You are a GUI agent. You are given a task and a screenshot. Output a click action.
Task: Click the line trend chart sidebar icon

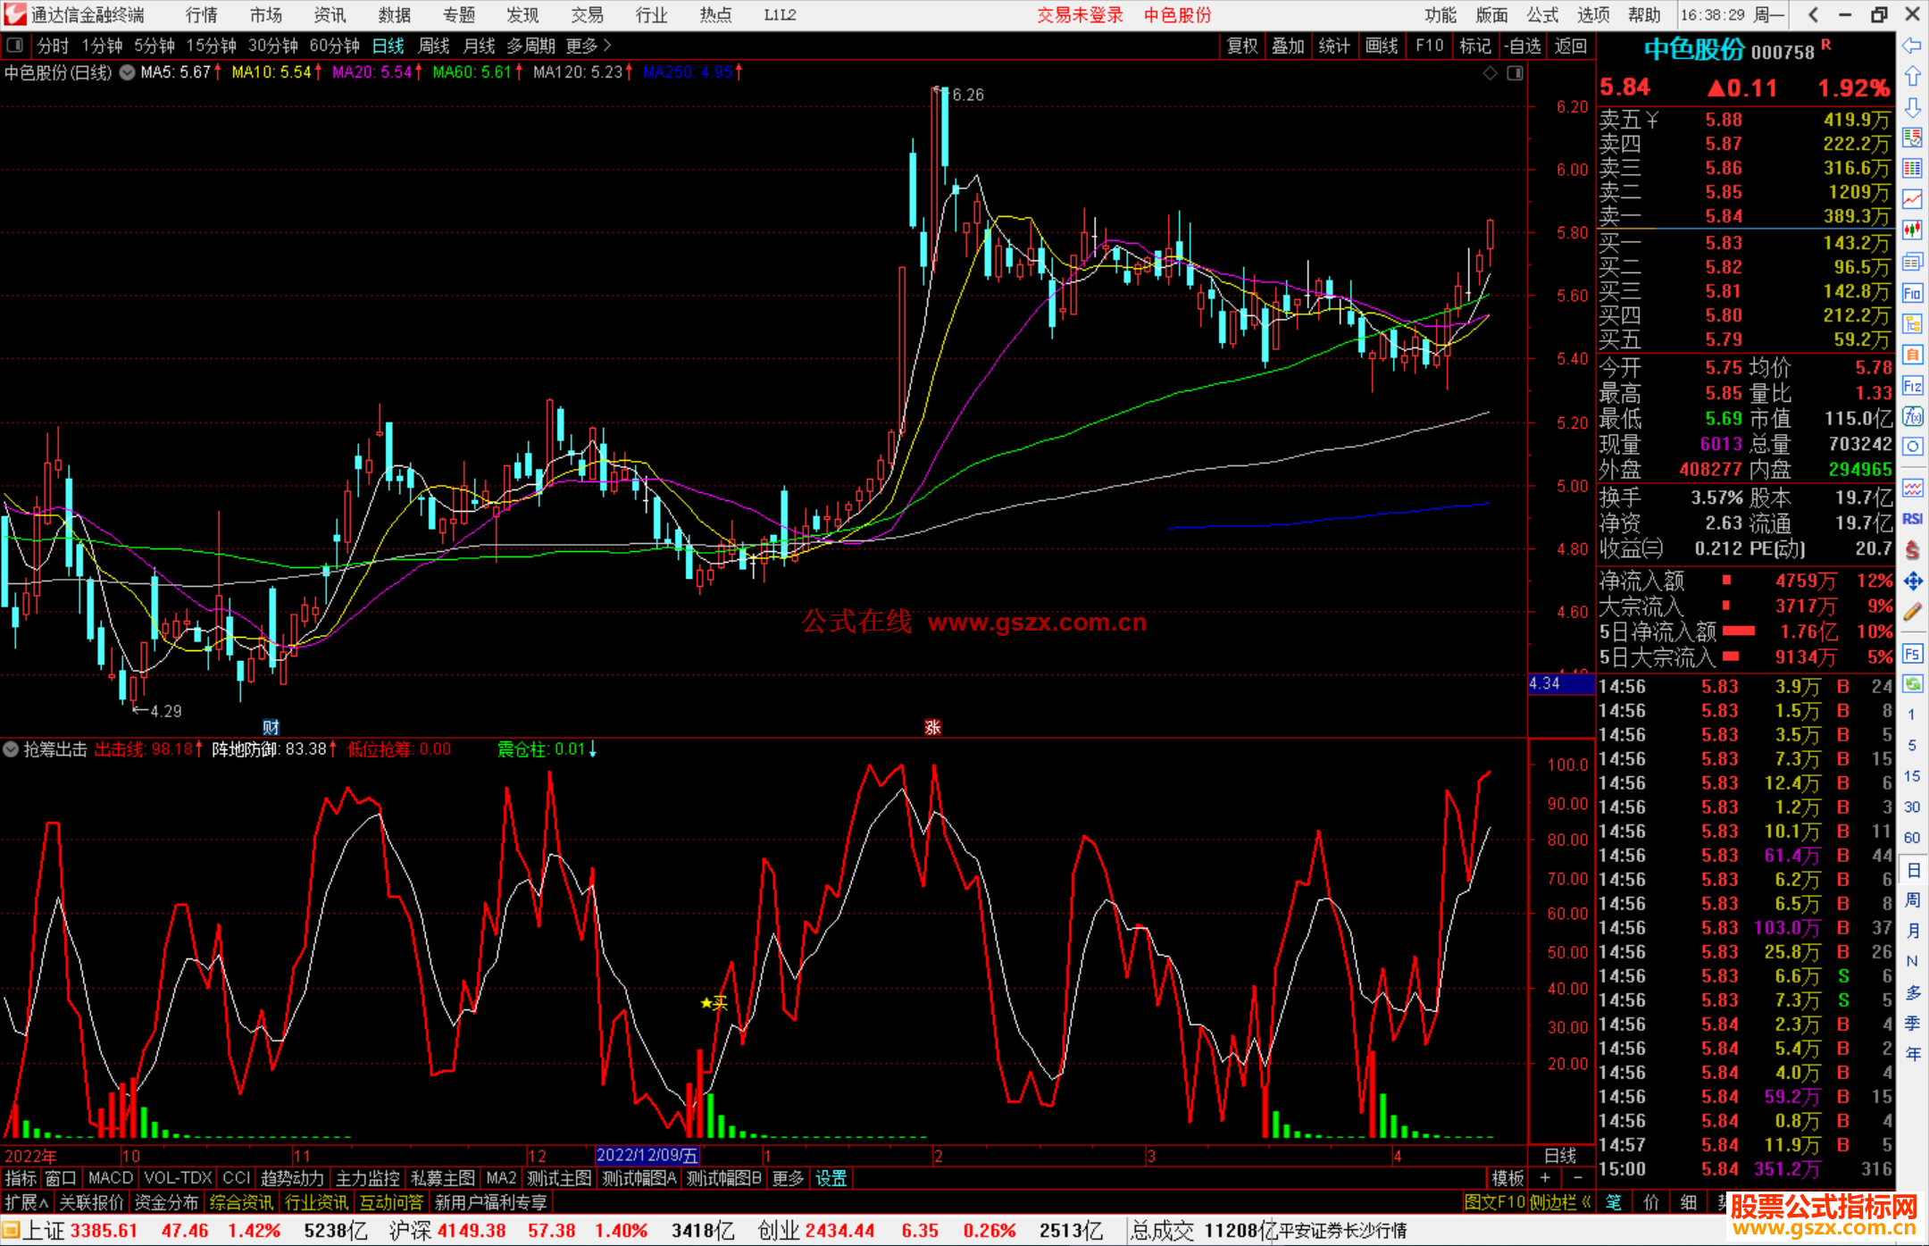coord(1912,199)
